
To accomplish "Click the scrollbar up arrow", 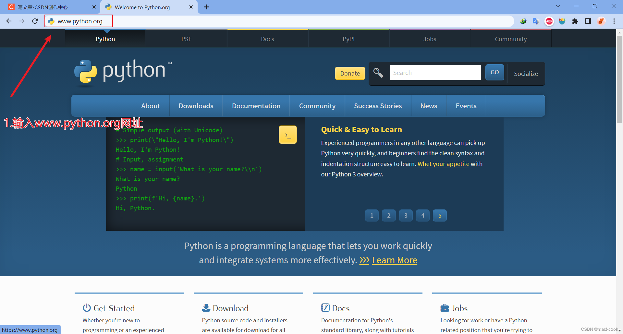I will point(619,32).
